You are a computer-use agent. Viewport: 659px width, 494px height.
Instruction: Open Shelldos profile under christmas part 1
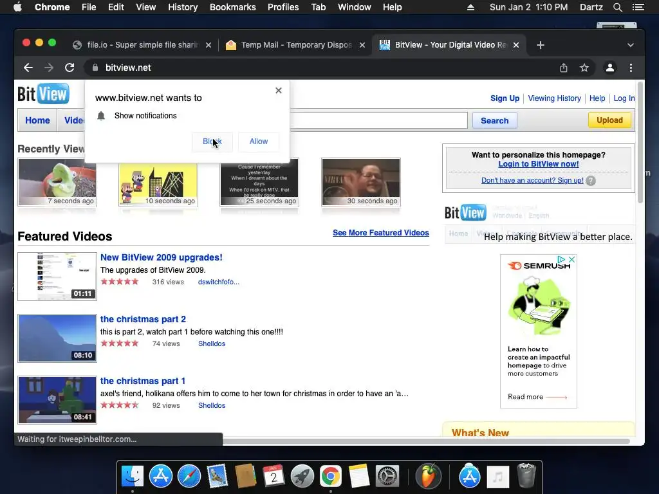212,405
